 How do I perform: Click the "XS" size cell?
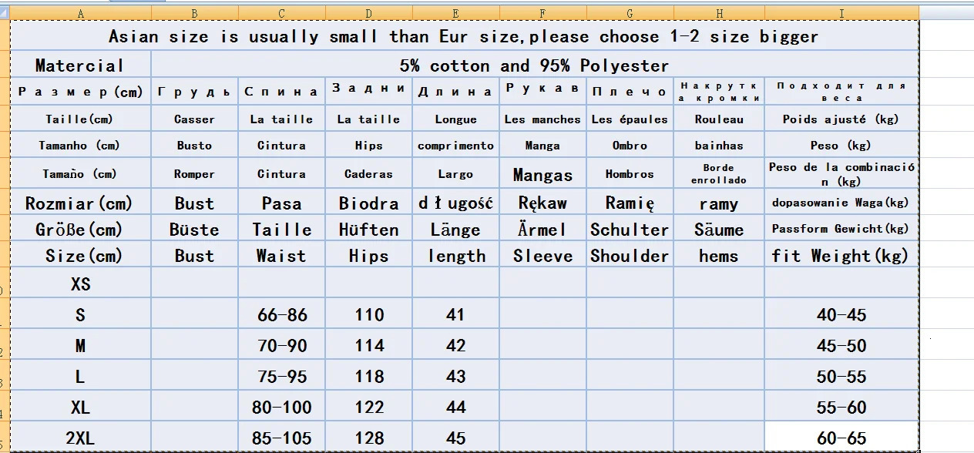tap(80, 284)
